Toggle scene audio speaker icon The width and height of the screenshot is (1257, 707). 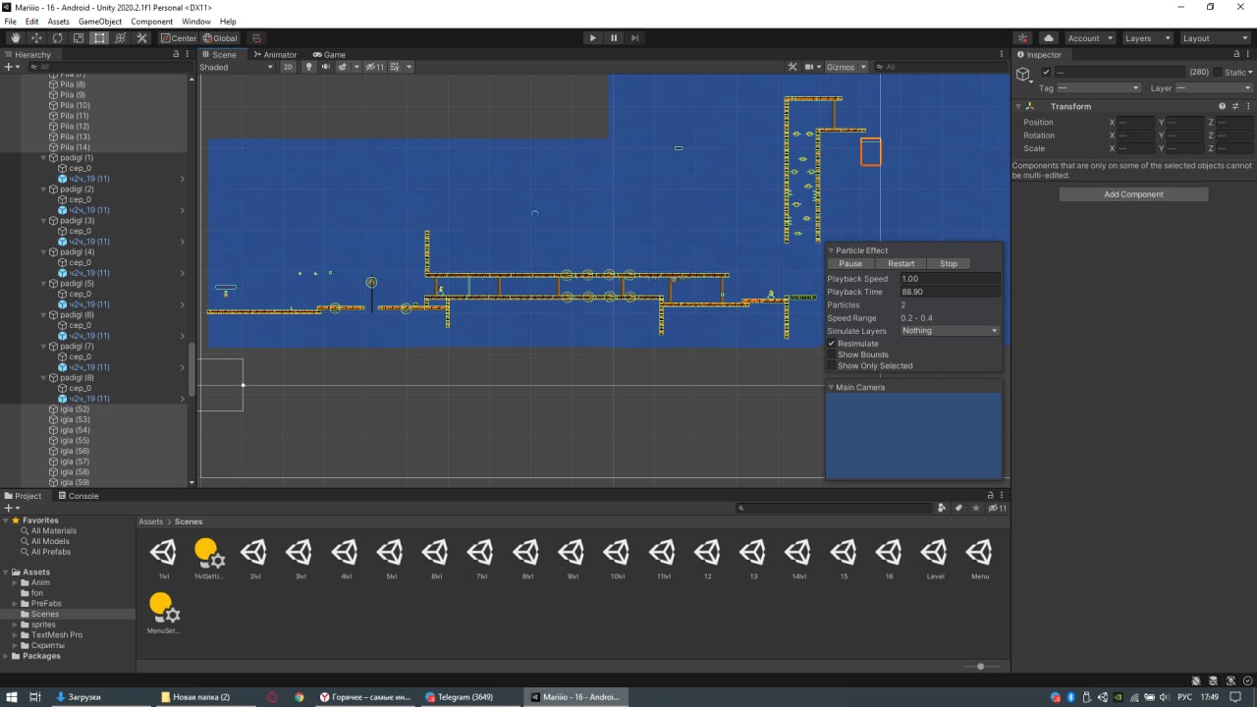click(x=325, y=67)
